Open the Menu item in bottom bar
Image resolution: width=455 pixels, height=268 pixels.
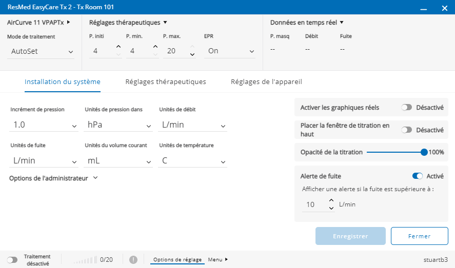coord(217,260)
